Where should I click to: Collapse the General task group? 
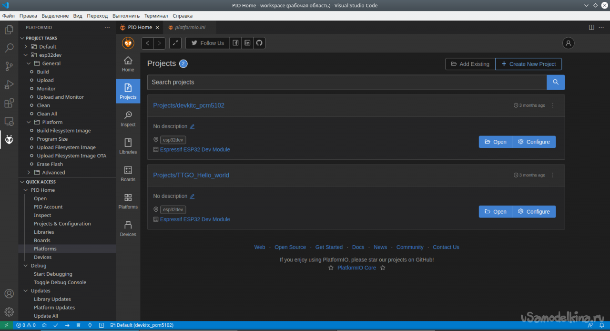click(x=29, y=63)
